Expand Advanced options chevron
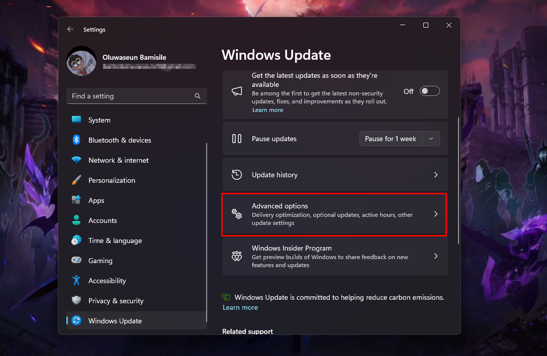This screenshot has width=547, height=356. point(435,214)
